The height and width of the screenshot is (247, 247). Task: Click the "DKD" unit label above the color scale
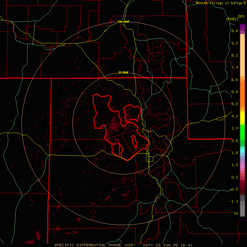(x=241, y=16)
